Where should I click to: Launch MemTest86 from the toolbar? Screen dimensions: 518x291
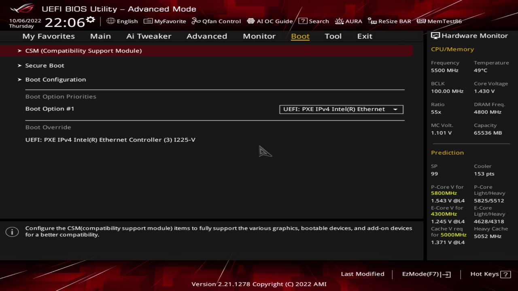point(439,21)
